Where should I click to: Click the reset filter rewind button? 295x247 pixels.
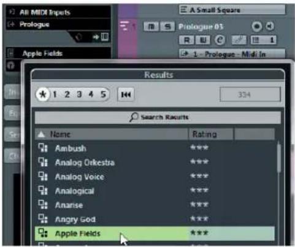[x=126, y=94]
